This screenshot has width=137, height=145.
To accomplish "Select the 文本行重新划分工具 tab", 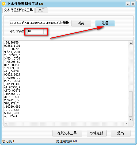I will 18,10.
